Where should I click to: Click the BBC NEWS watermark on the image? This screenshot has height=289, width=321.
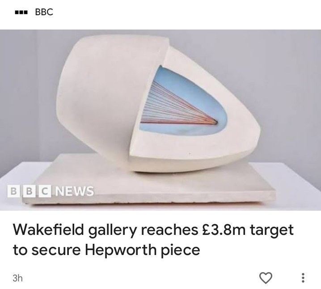(51, 191)
